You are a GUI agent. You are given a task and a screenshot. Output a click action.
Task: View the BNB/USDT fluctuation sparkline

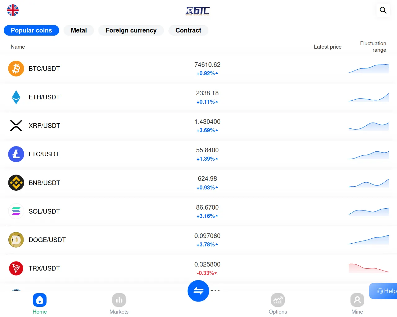[369, 183]
